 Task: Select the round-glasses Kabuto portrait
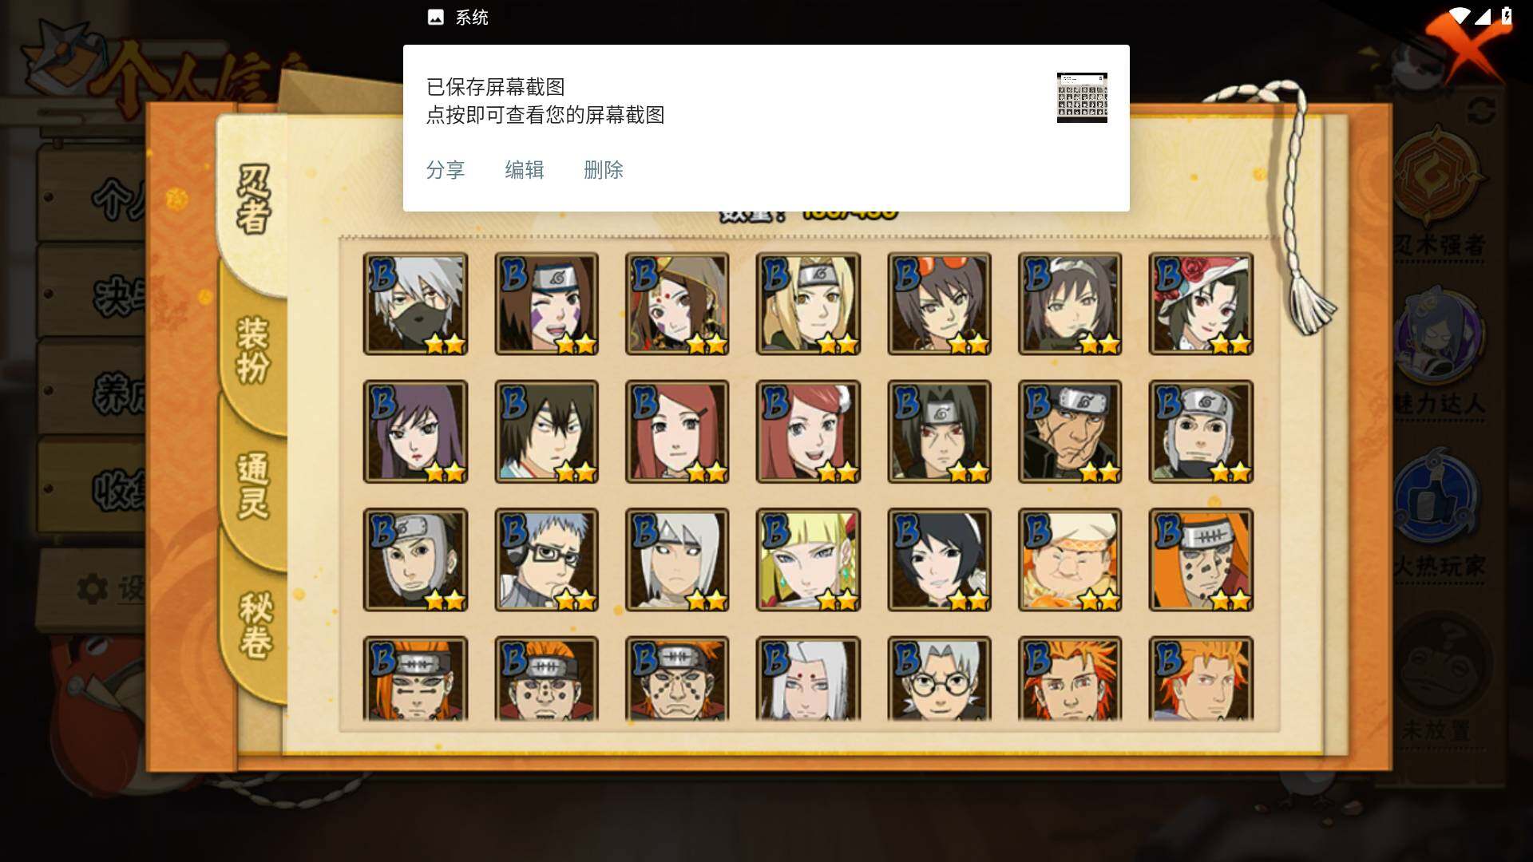tap(939, 678)
